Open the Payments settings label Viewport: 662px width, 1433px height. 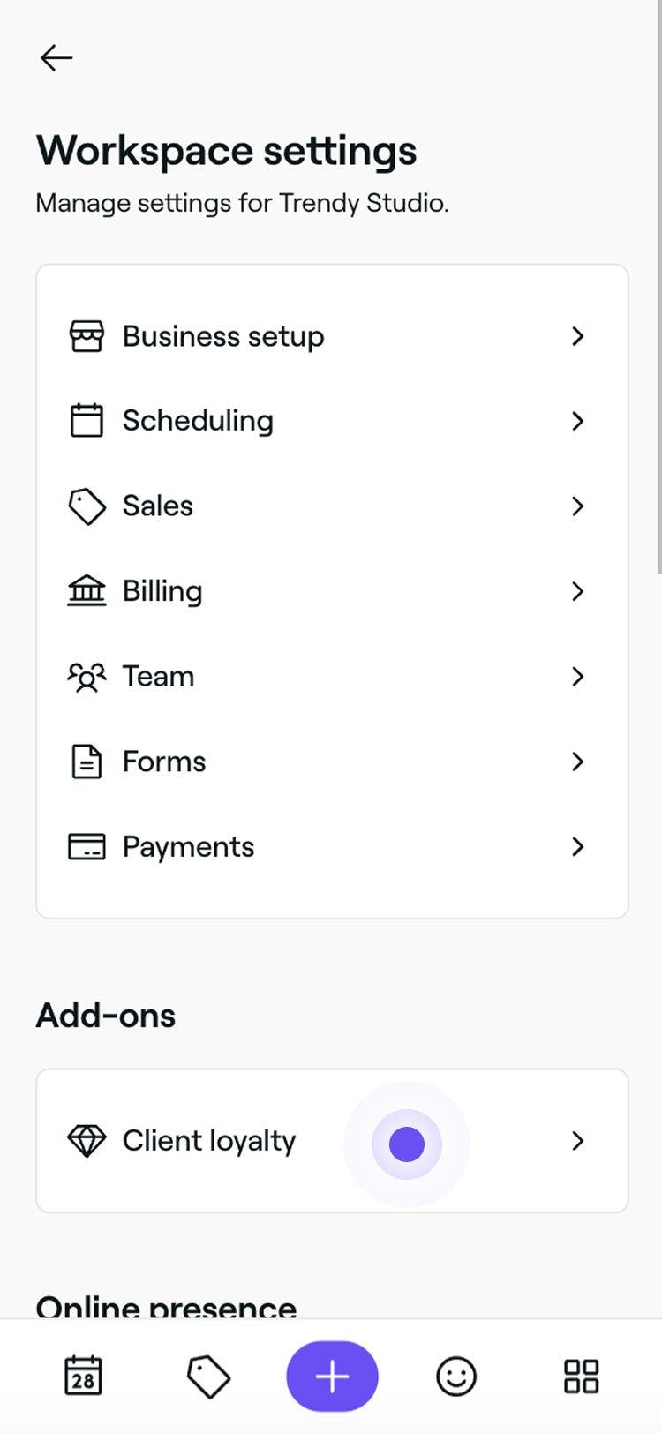tap(188, 847)
